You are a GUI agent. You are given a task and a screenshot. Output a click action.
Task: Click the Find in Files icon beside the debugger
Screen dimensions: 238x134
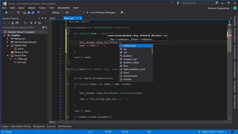pyautogui.click(x=122, y=12)
